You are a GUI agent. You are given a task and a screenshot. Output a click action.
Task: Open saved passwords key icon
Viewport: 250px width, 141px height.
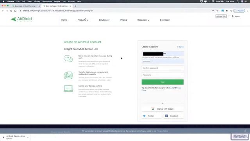213,11
